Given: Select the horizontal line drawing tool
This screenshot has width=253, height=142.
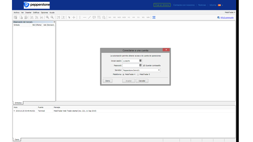Looking at the screenshot, I should (x=85, y=17).
